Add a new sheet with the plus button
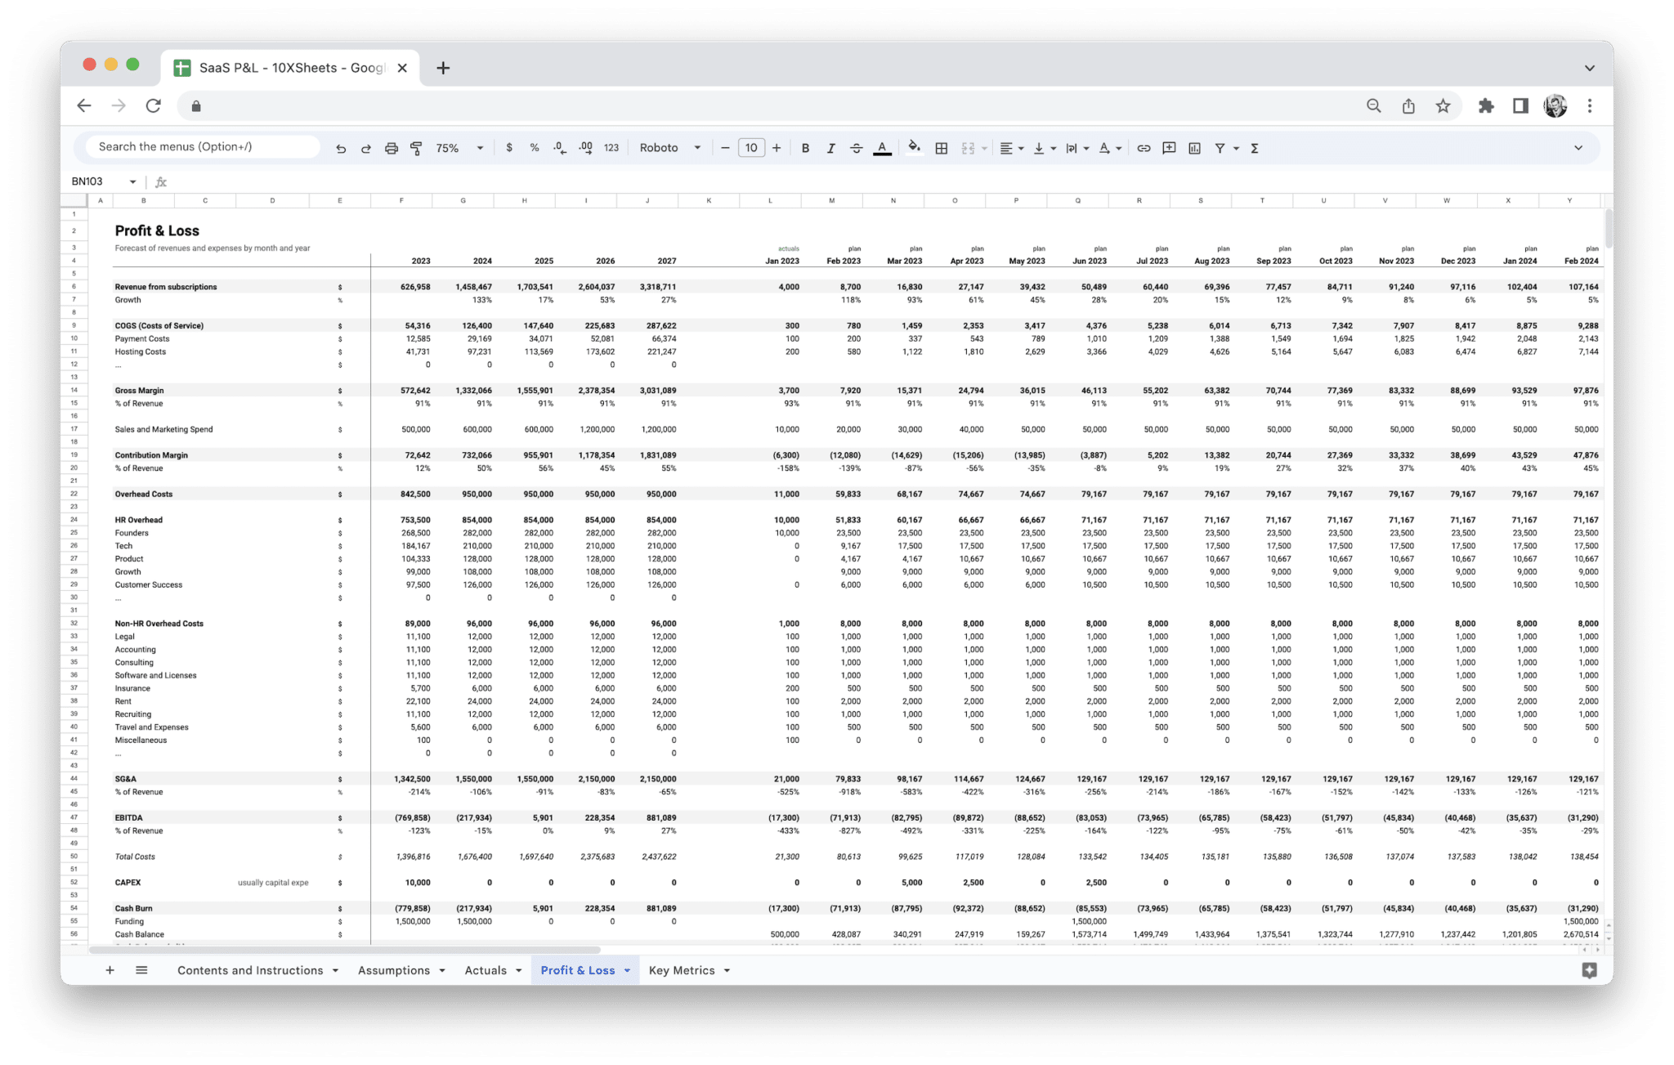 110,970
